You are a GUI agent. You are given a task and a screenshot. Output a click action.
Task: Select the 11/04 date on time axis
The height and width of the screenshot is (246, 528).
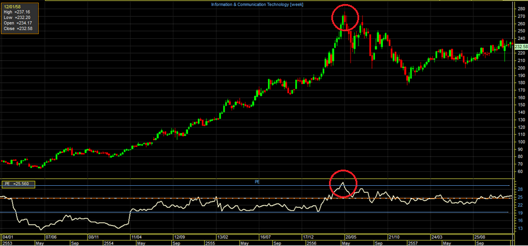pyautogui.click(x=138, y=237)
